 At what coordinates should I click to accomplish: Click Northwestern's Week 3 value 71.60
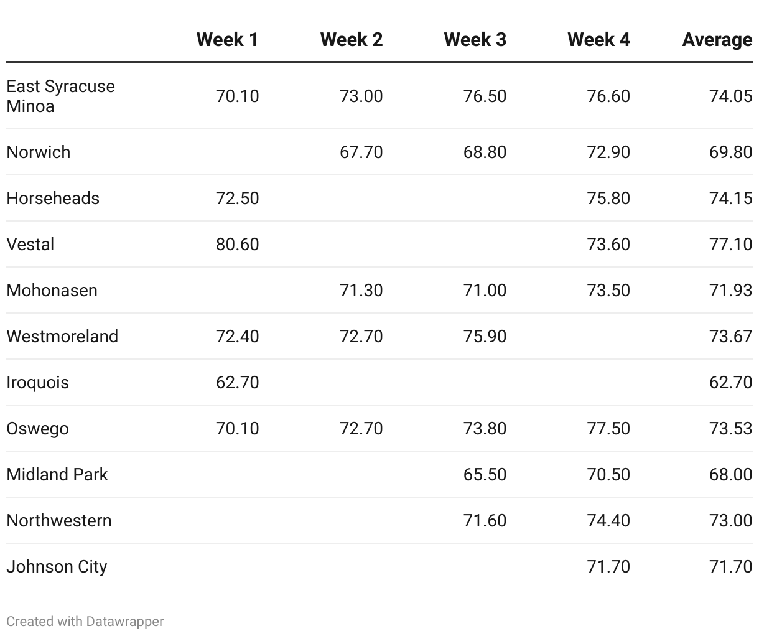click(x=485, y=520)
